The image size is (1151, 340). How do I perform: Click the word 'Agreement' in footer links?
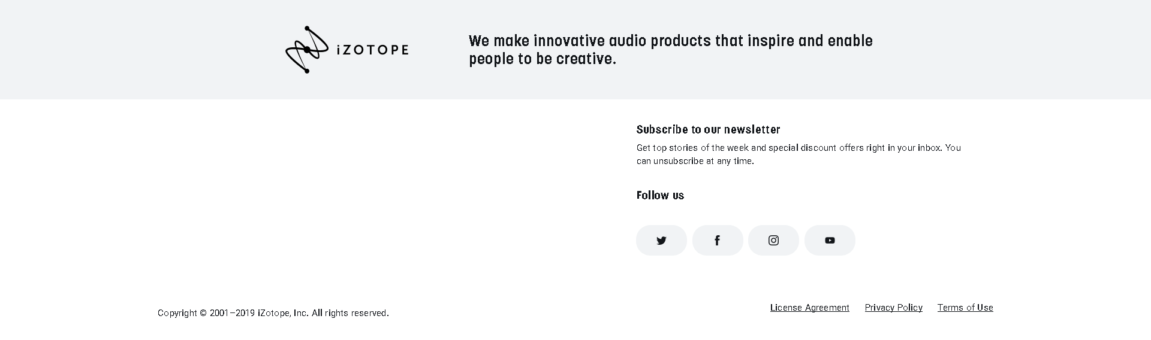(x=827, y=308)
